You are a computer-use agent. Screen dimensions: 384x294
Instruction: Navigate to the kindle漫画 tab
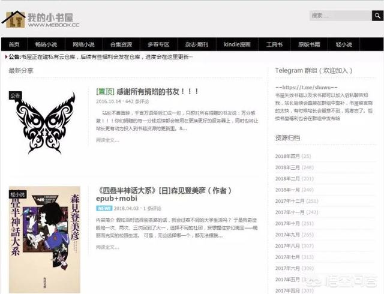(x=236, y=44)
